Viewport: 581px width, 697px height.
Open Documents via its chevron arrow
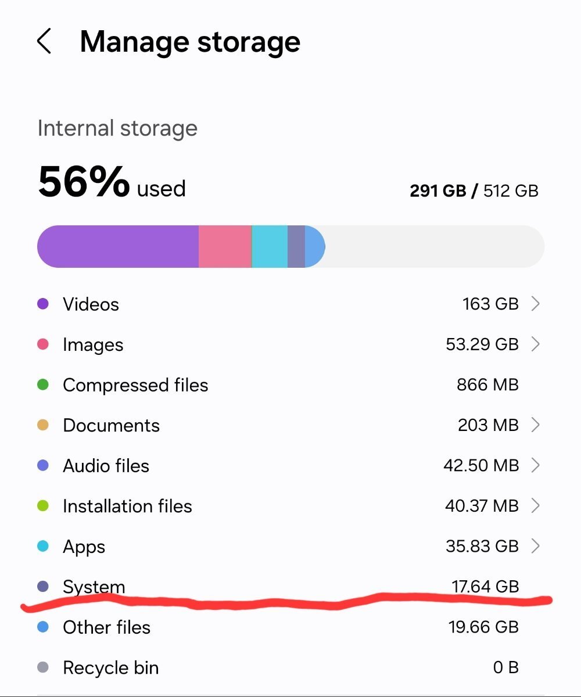[x=536, y=425]
